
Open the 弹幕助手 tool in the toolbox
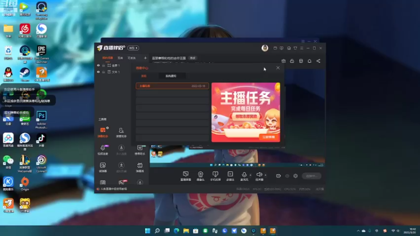click(x=103, y=133)
